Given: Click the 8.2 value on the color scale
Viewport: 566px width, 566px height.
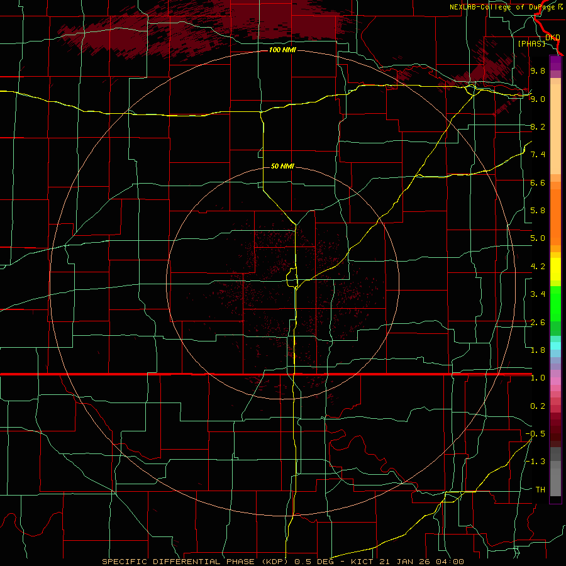Looking at the screenshot, I should click(x=538, y=126).
